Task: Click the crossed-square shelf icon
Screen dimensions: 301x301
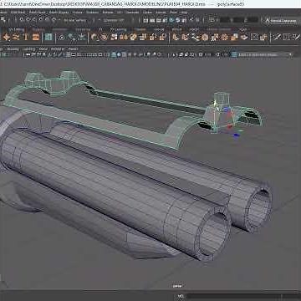Action: point(253,37)
